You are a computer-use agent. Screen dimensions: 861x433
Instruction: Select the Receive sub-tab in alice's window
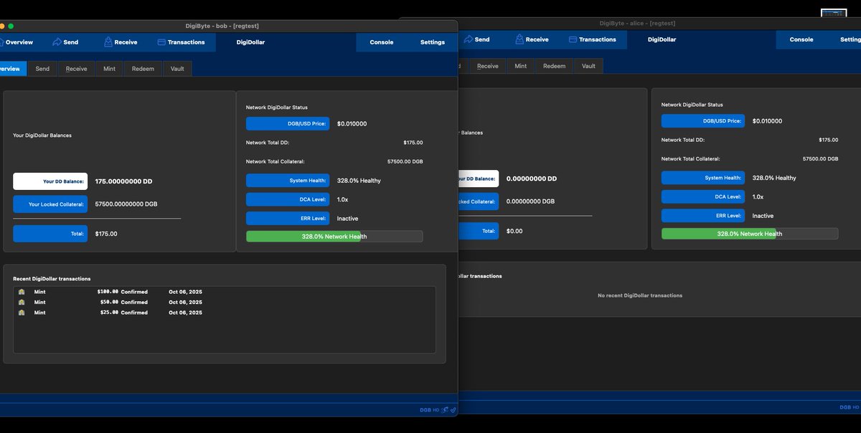[487, 66]
